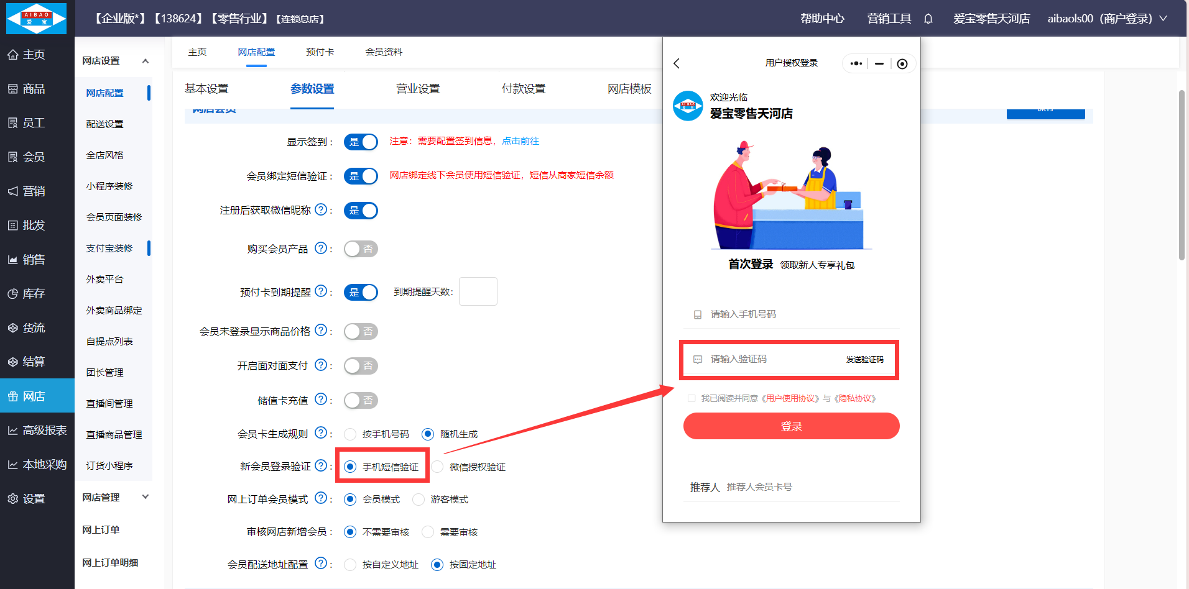Screen dimensions: 1189x589
Task: Open the 网店模板 tab
Action: click(x=629, y=89)
